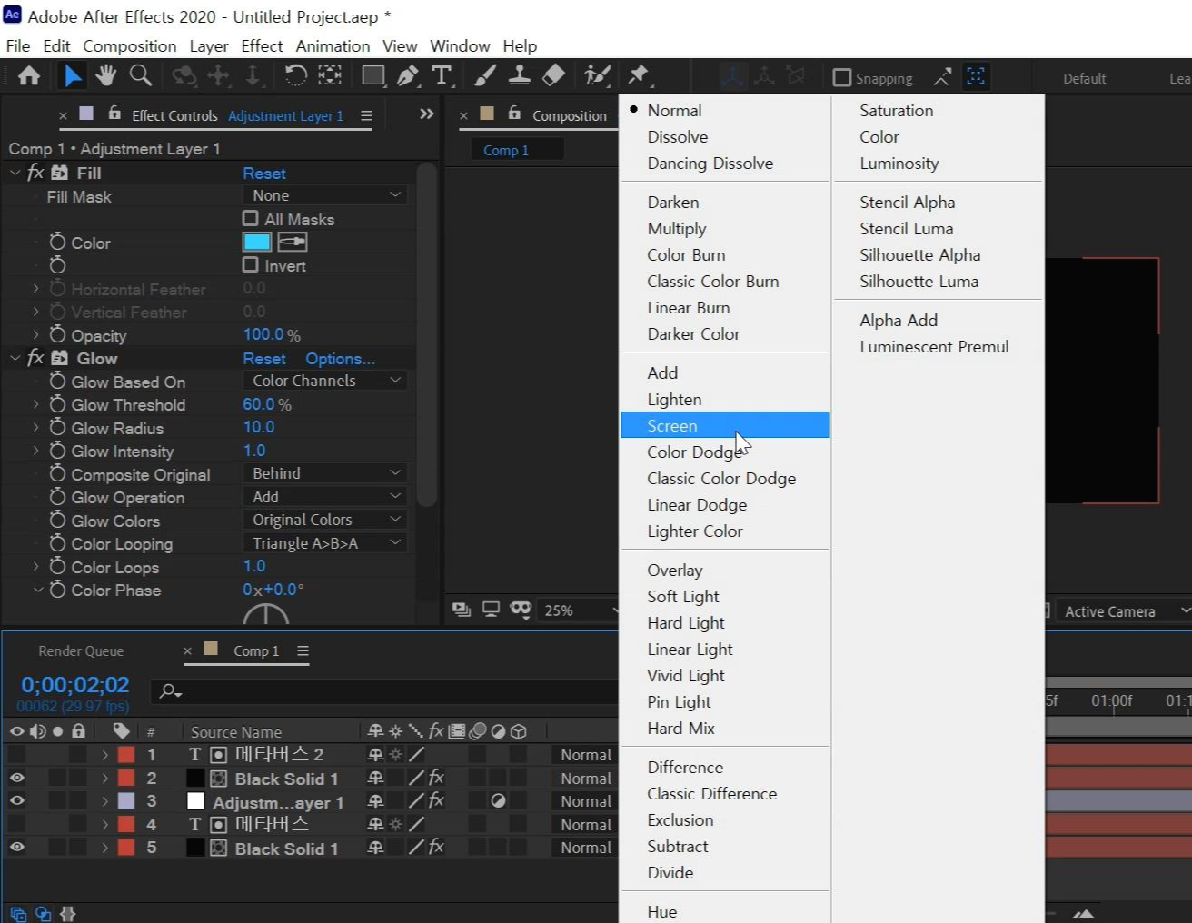The height and width of the screenshot is (923, 1192).
Task: Open the Glow Colors Original Colors dropdown
Action: [324, 520]
